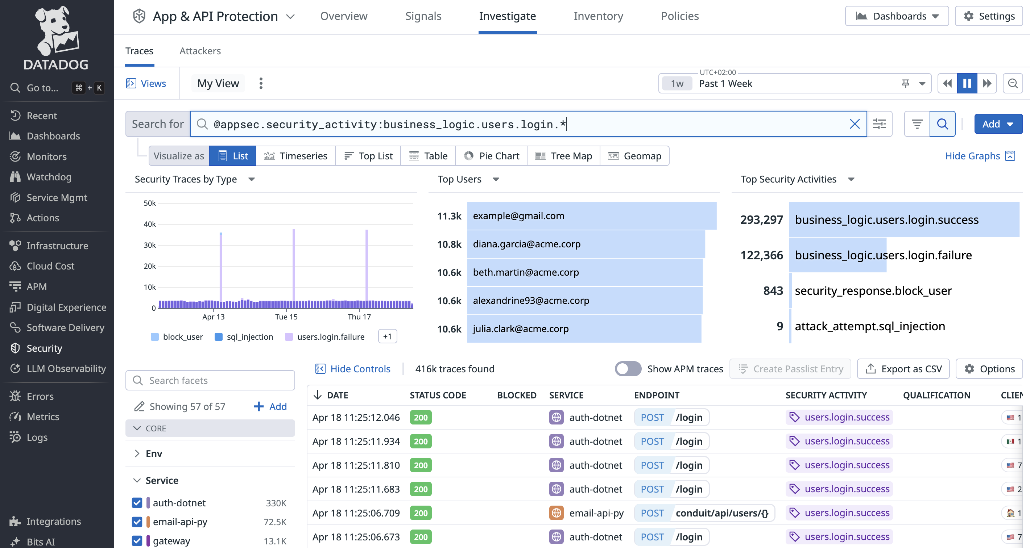1030x548 pixels.
Task: Click the Export as CSV button
Action: (x=903, y=369)
